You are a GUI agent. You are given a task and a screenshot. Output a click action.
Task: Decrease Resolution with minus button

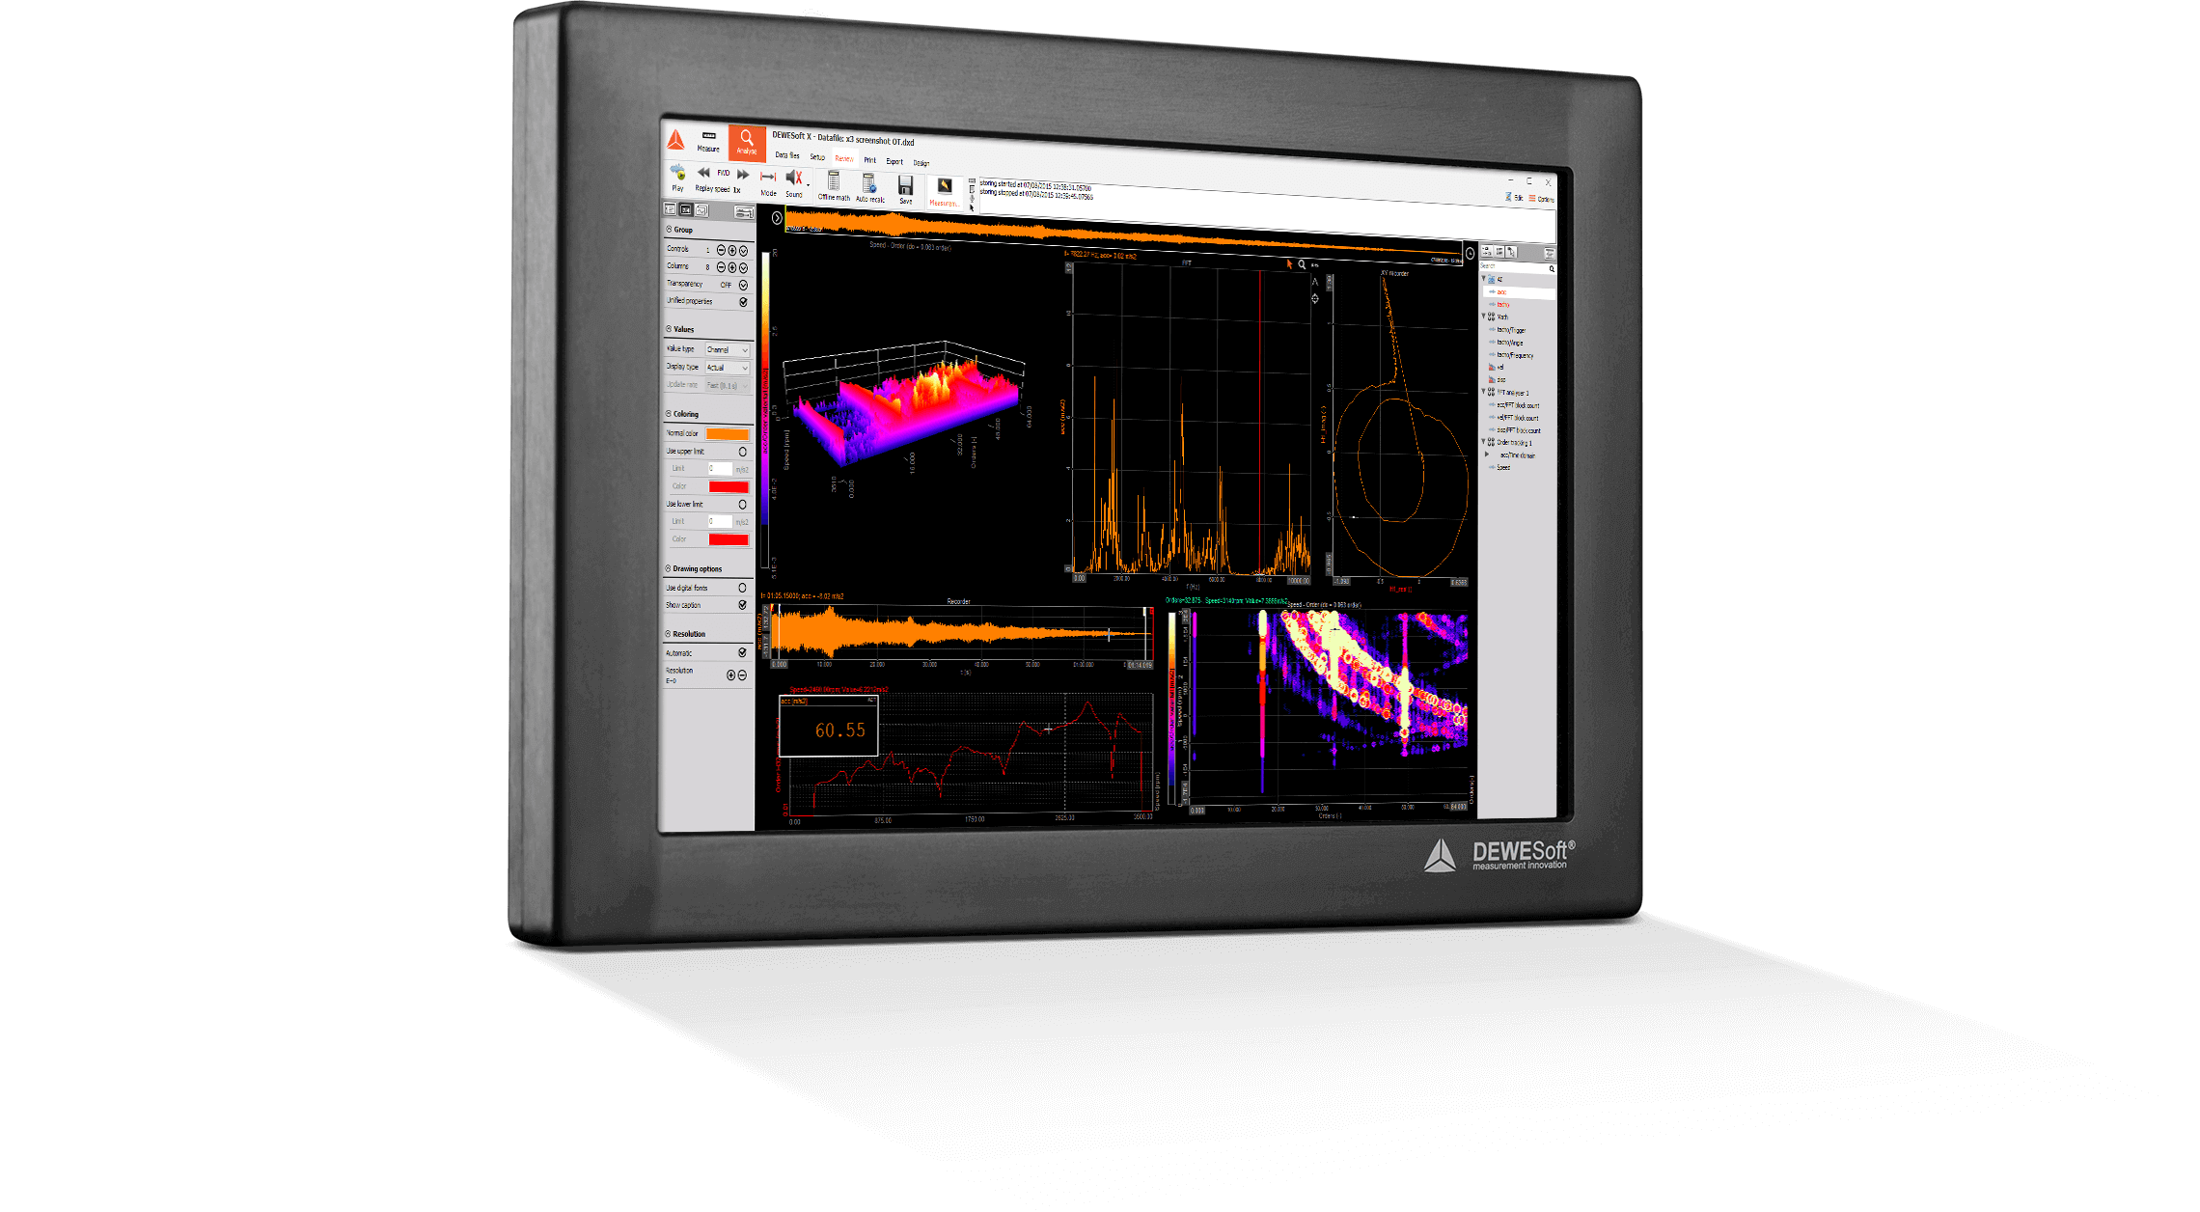coord(742,675)
